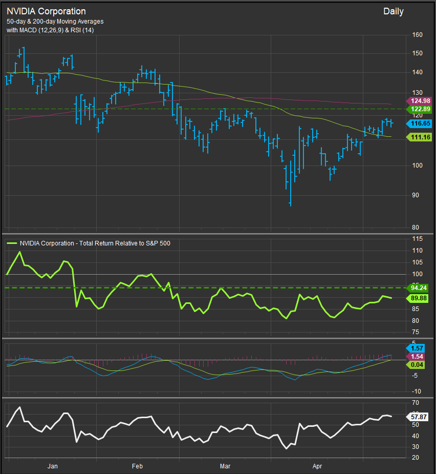This screenshot has width=436, height=474.
Task: Click the 50 label on the RSI axis
Action: tap(416, 425)
